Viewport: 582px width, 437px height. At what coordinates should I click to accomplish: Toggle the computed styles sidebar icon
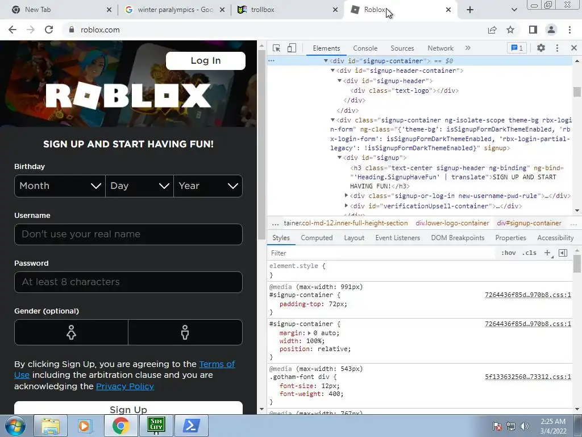tap(563, 253)
